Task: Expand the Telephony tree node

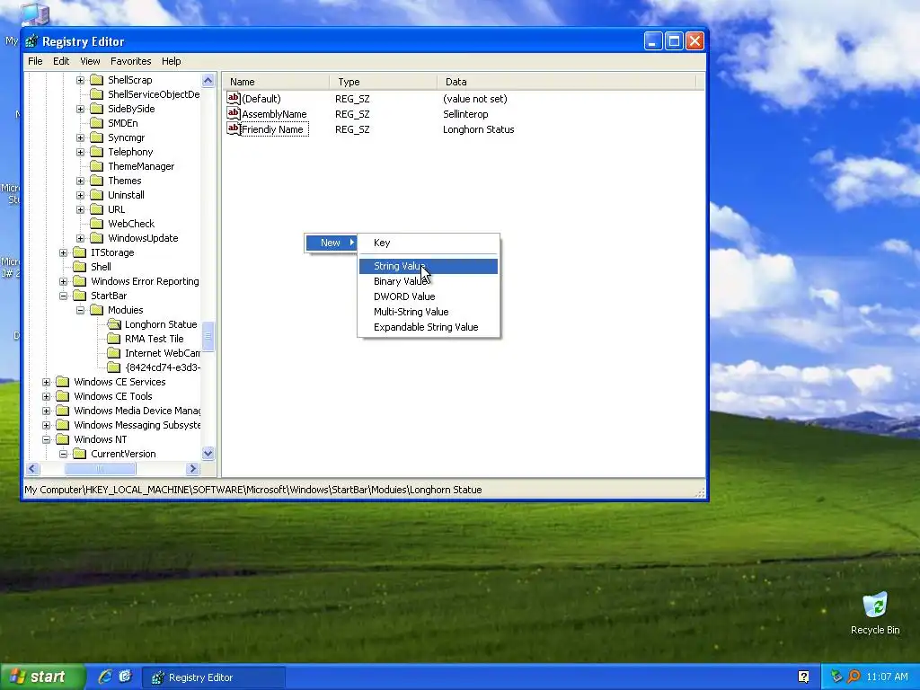Action: point(80,152)
